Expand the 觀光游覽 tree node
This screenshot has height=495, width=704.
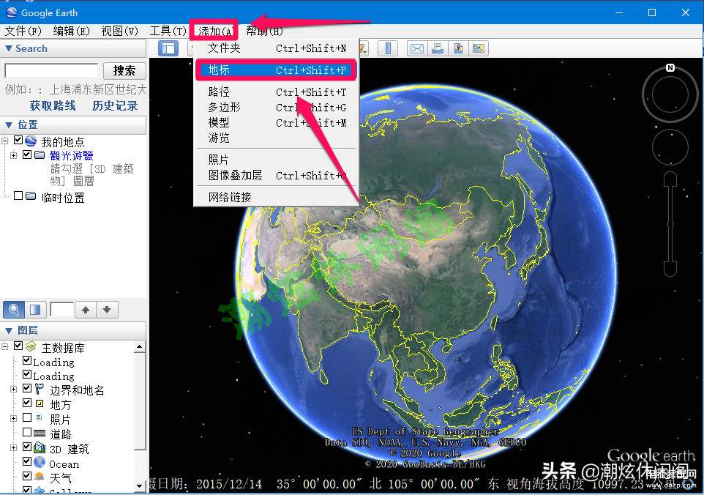[x=13, y=155]
